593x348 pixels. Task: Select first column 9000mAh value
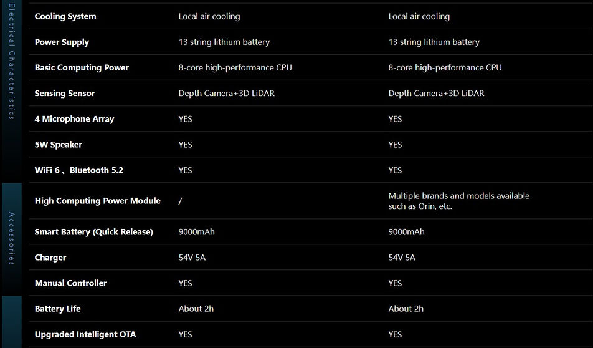197,232
